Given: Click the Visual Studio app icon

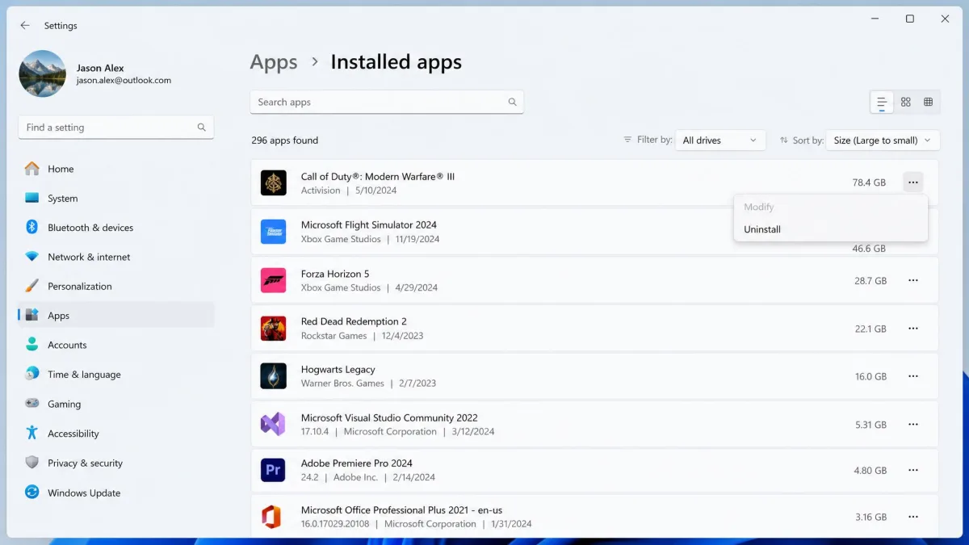Looking at the screenshot, I should 273,424.
